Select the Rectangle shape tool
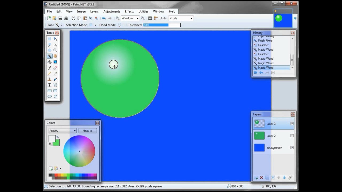This screenshot has width=342, height=192. coord(49,91)
